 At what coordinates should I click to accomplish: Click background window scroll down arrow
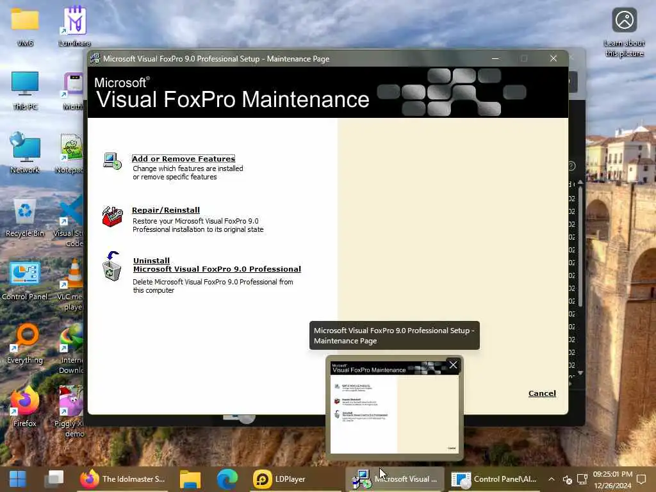pos(580,373)
